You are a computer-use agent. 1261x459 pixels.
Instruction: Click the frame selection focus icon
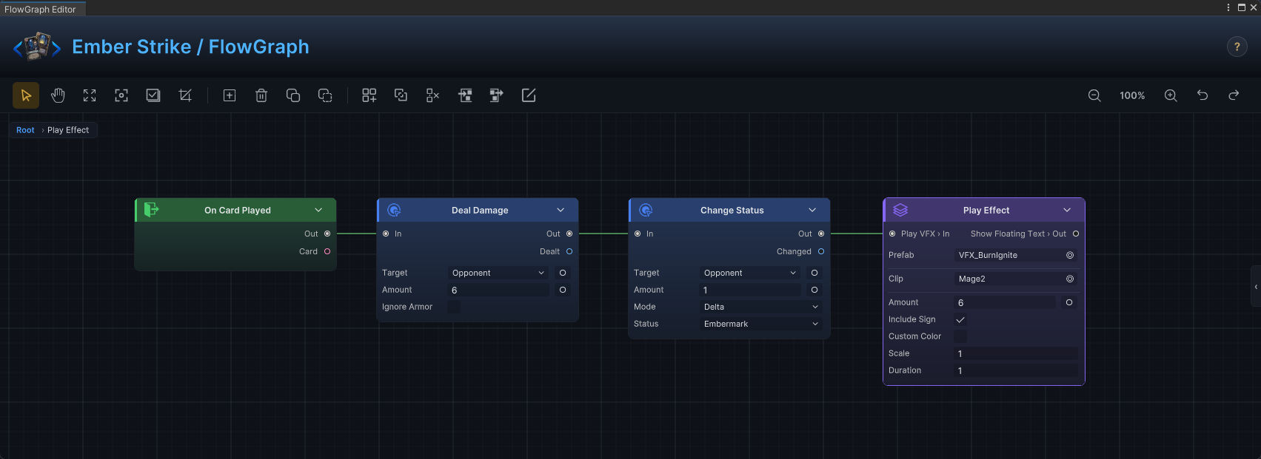pos(121,95)
